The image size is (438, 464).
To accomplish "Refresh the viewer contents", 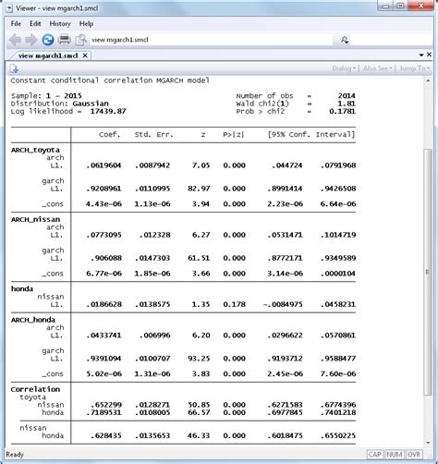I will 48,40.
